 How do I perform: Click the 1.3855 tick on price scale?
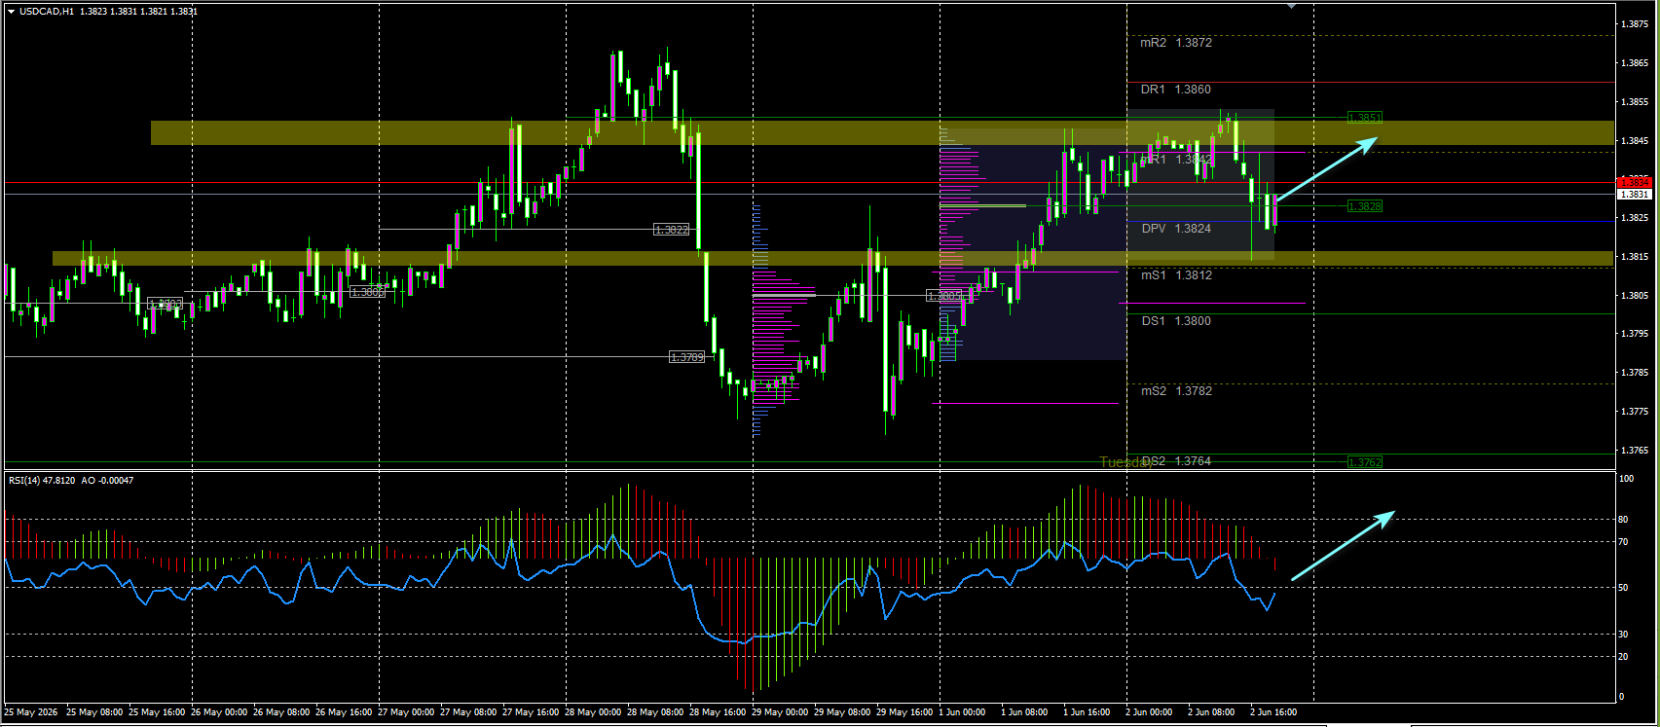tap(1634, 102)
